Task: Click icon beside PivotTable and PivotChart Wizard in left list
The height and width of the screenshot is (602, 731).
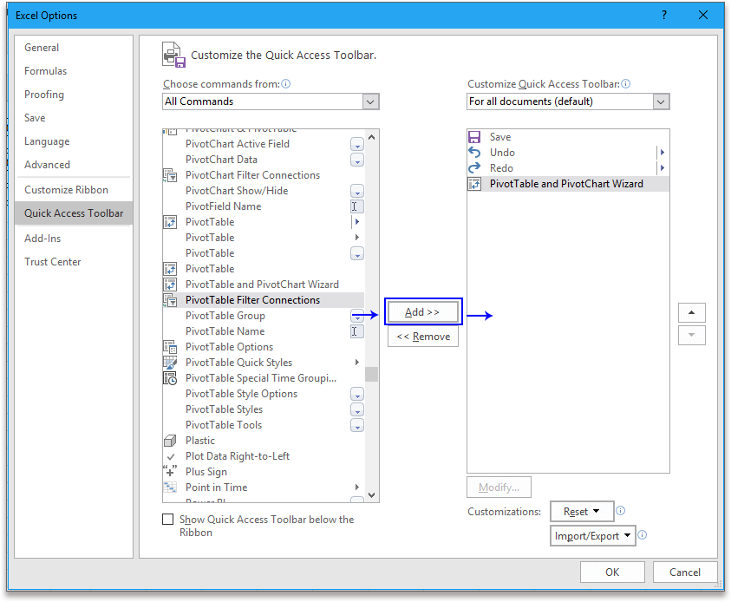Action: [170, 285]
